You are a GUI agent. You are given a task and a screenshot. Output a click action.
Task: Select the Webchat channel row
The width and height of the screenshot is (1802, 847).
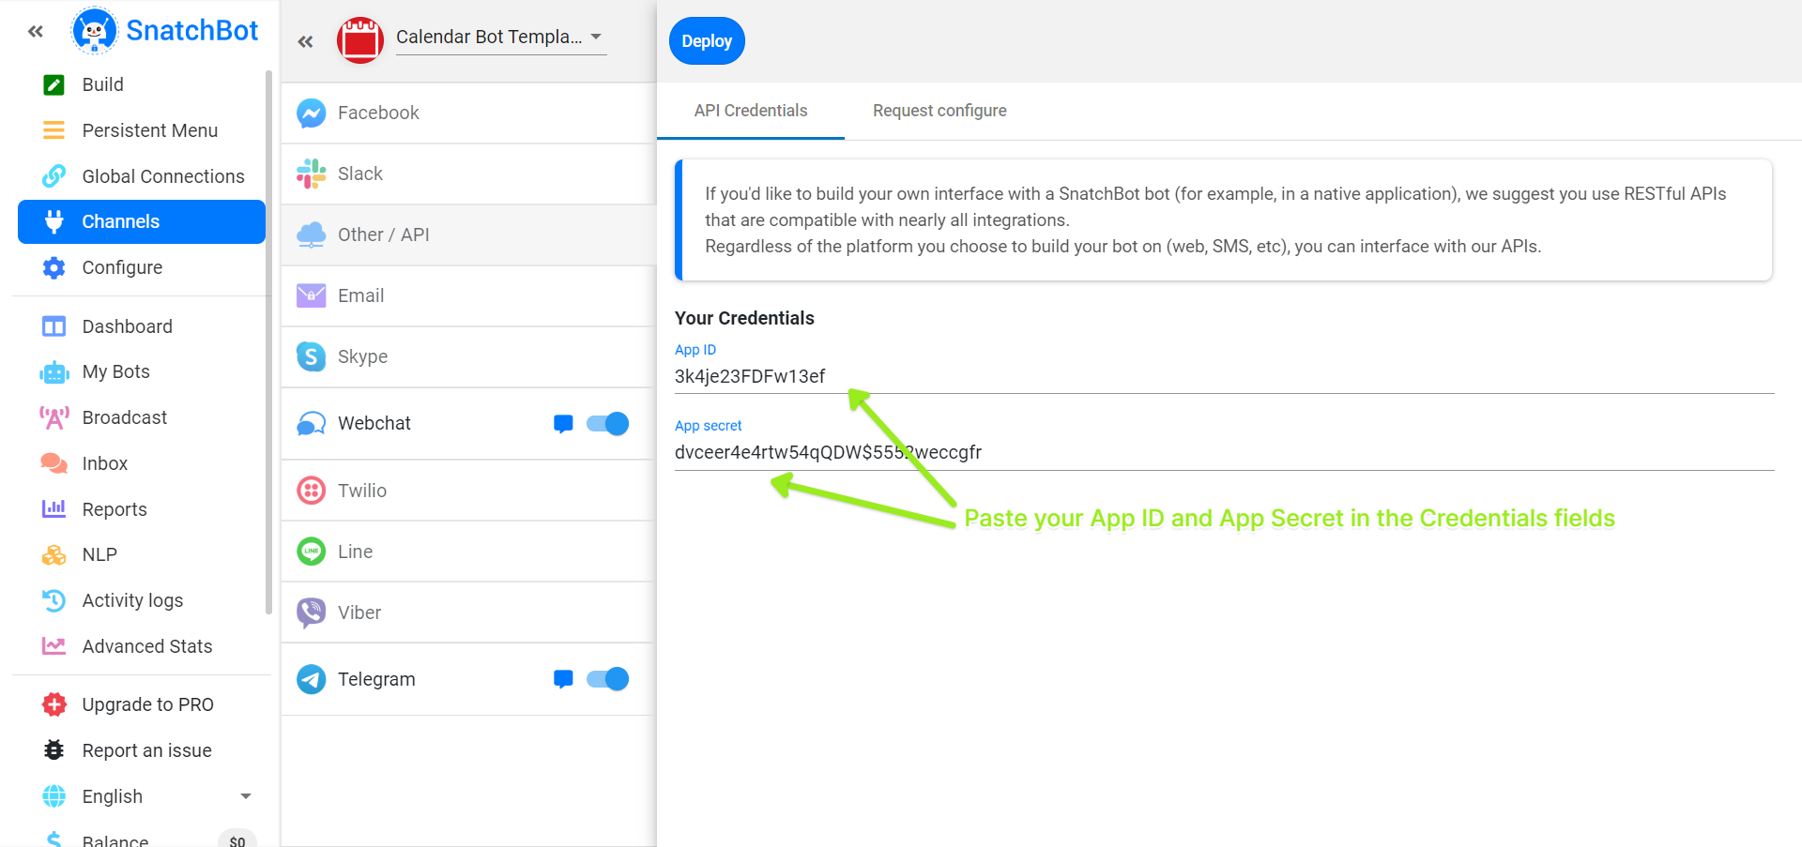coord(468,424)
